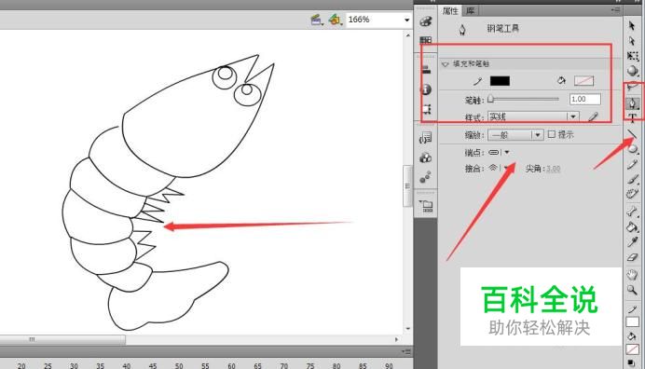Image resolution: width=645 pixels, height=369 pixels.
Task: Select the Paint Bucket tool
Action: pos(633,226)
